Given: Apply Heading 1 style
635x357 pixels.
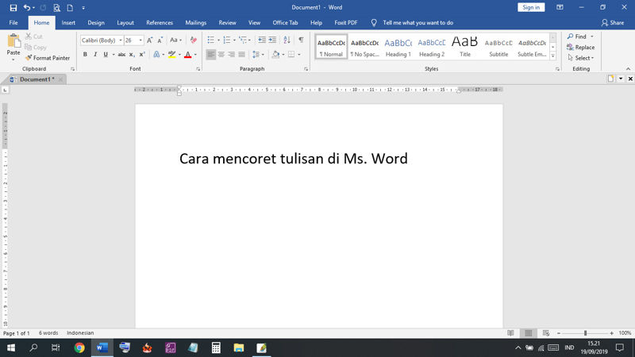Looking at the screenshot, I should pos(398,47).
